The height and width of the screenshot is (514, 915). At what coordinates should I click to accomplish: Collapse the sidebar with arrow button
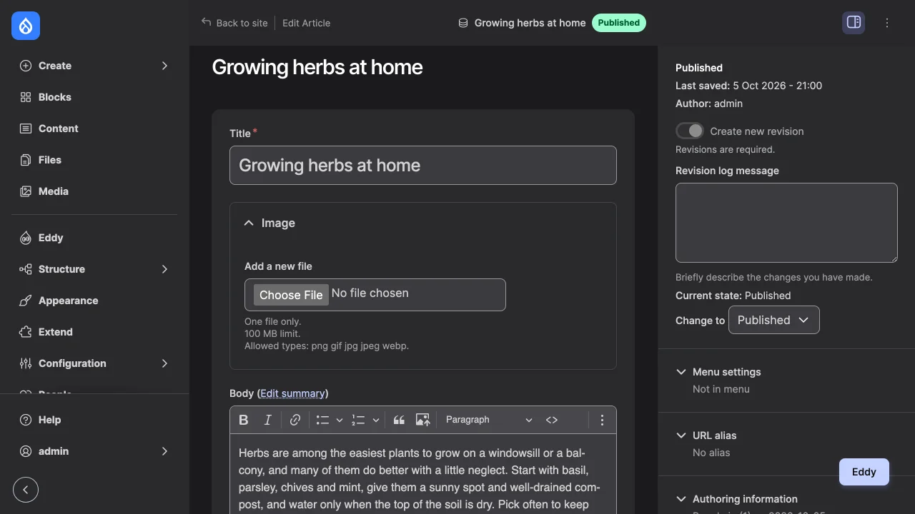coord(26,490)
